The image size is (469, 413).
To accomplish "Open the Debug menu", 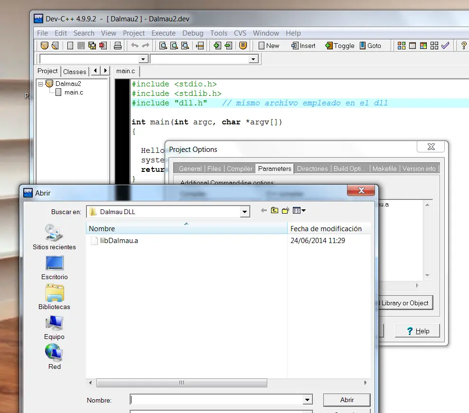I will click(193, 33).
